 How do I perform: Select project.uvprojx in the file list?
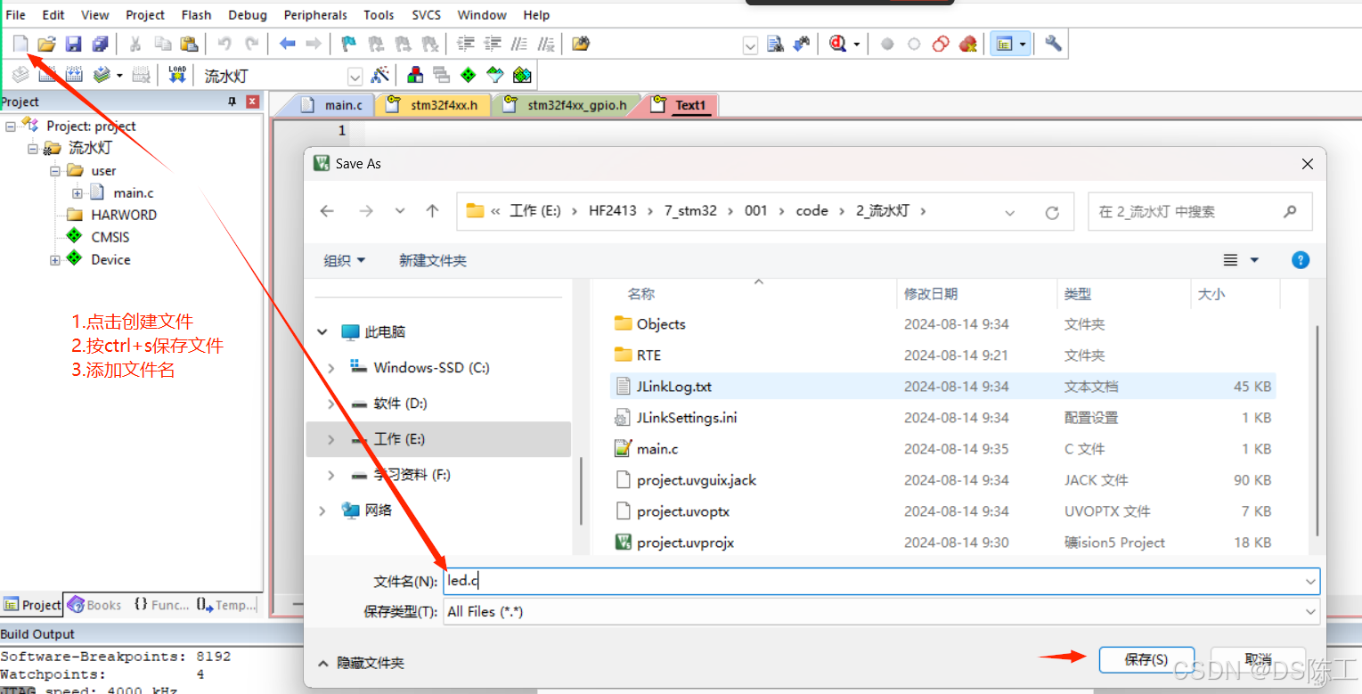click(942, 543)
